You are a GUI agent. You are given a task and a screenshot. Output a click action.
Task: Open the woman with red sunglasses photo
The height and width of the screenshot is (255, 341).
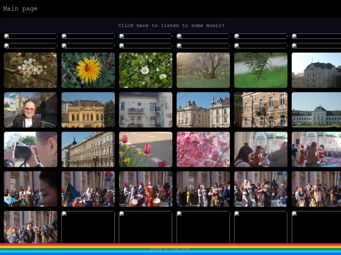(30, 110)
